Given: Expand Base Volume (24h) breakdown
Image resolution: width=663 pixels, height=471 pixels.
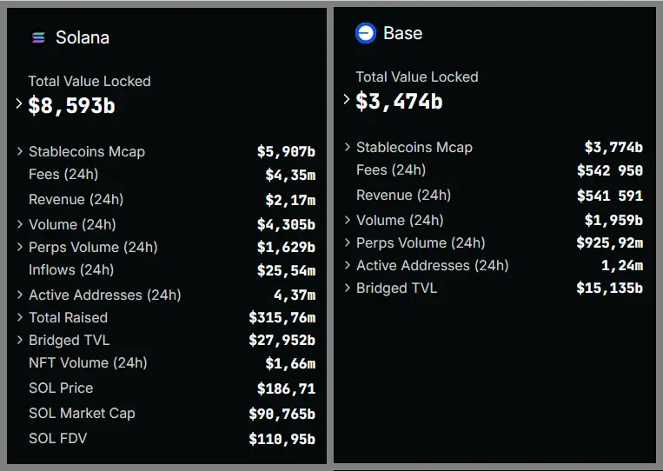Looking at the screenshot, I should (348, 220).
